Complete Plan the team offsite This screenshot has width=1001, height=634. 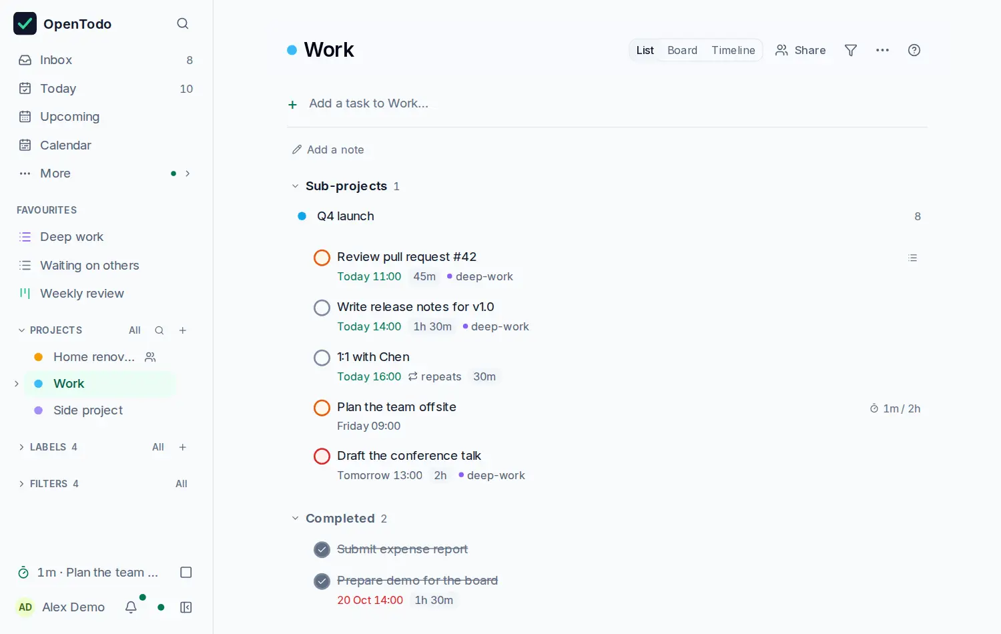click(x=322, y=408)
